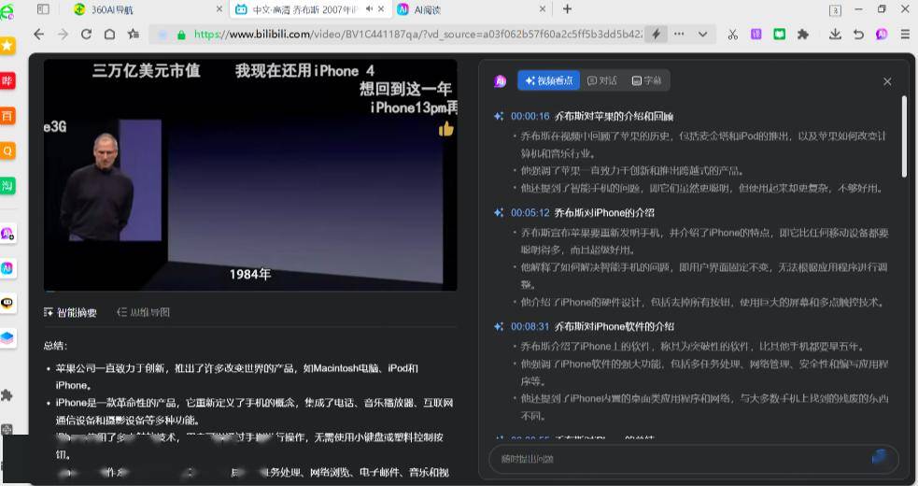Open the three-dots address bar menu
This screenshot has height=486, width=918.
[x=679, y=34]
